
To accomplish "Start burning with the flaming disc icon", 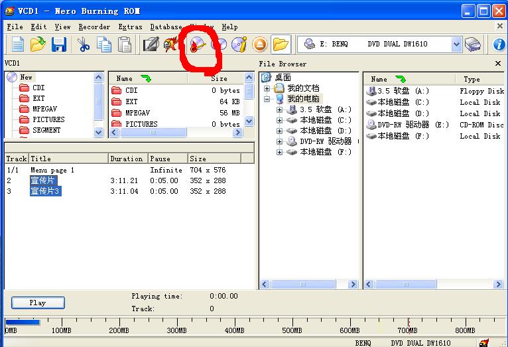I will coord(198,44).
